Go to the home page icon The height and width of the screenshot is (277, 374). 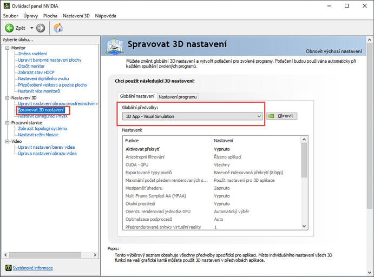pyautogui.click(x=58, y=28)
